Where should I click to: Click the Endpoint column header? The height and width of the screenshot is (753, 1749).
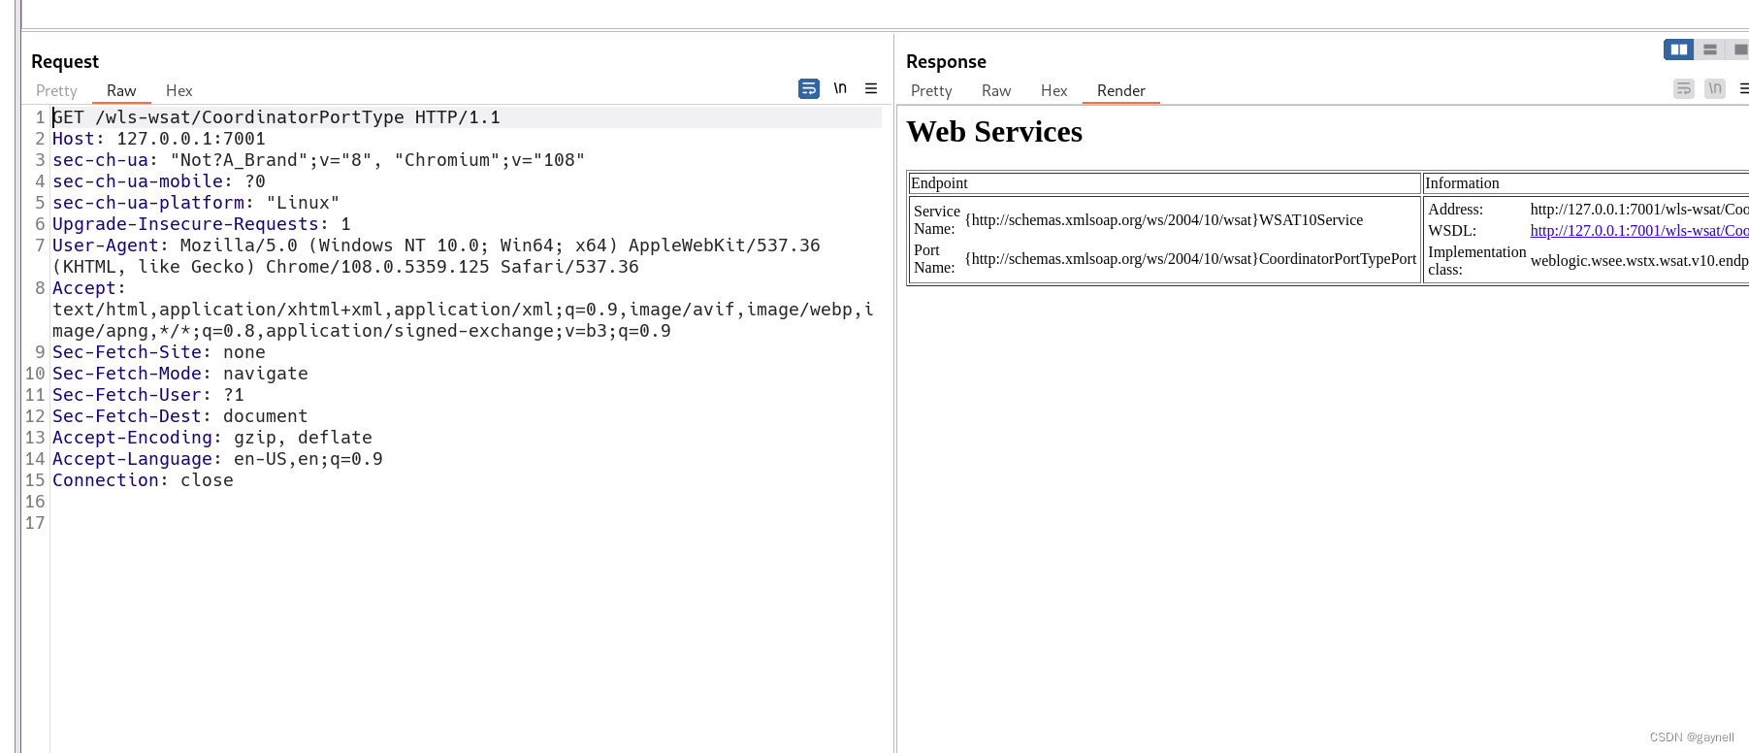939,183
